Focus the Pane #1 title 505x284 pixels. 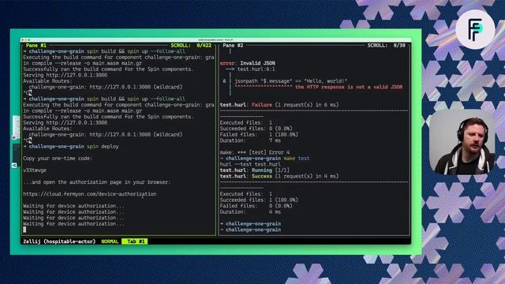point(36,46)
